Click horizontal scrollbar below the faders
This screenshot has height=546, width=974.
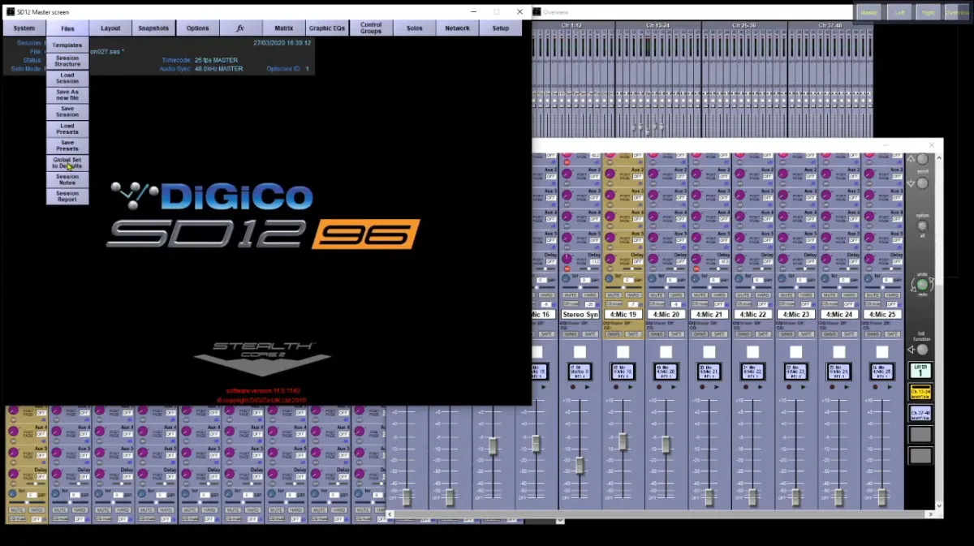(x=659, y=514)
